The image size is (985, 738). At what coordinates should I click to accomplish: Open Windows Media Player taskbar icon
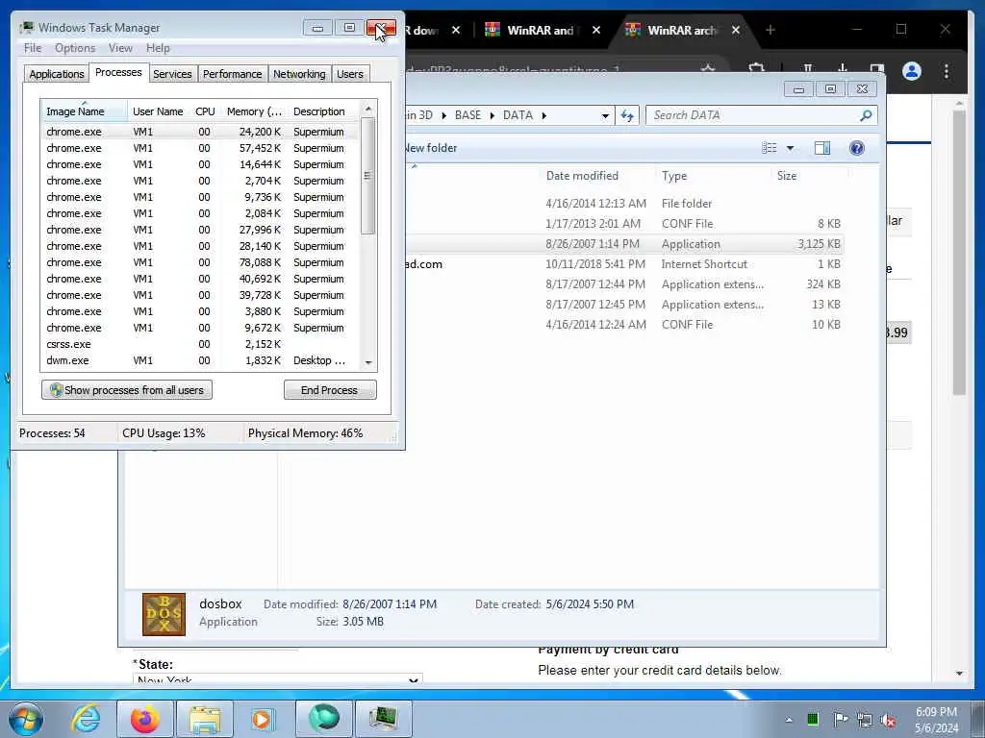(263, 719)
